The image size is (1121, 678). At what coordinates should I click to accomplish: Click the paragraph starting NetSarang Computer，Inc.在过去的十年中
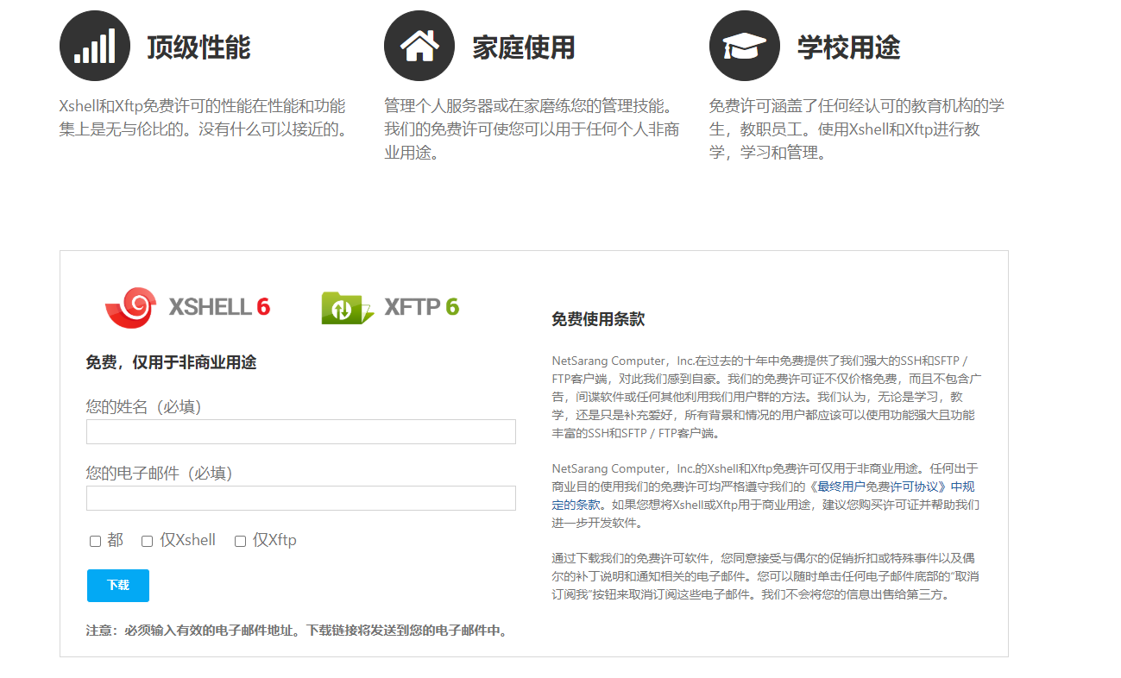766,396
